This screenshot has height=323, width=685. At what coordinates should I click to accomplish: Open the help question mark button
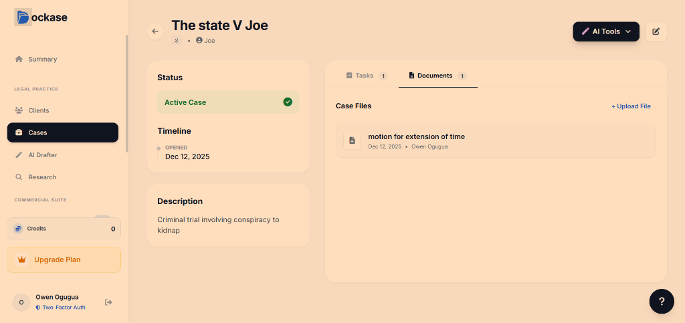661,301
